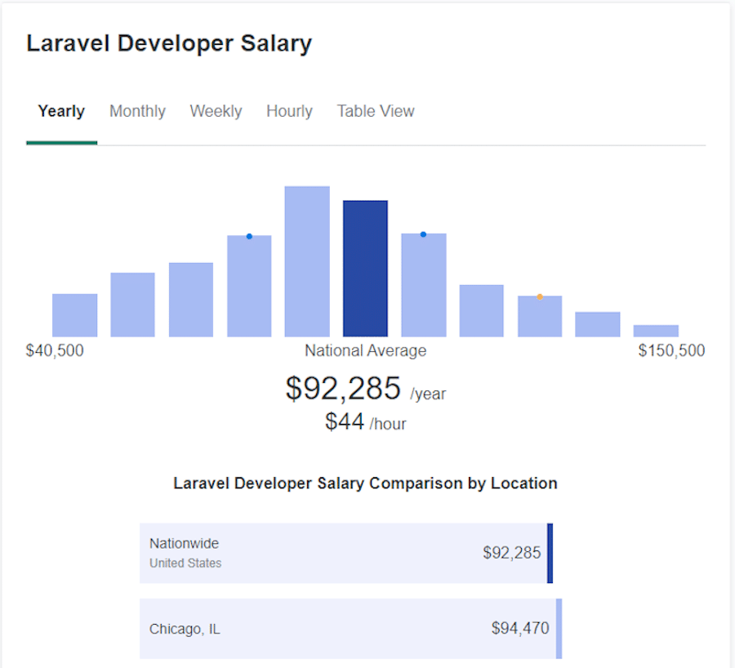Select the Chicago, IL comparison bar
This screenshot has width=735, height=668.
[x=347, y=629]
